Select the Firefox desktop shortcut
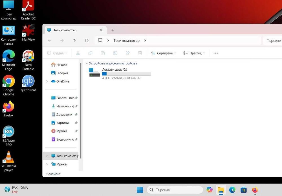The height and width of the screenshot is (196, 282). coord(8,109)
